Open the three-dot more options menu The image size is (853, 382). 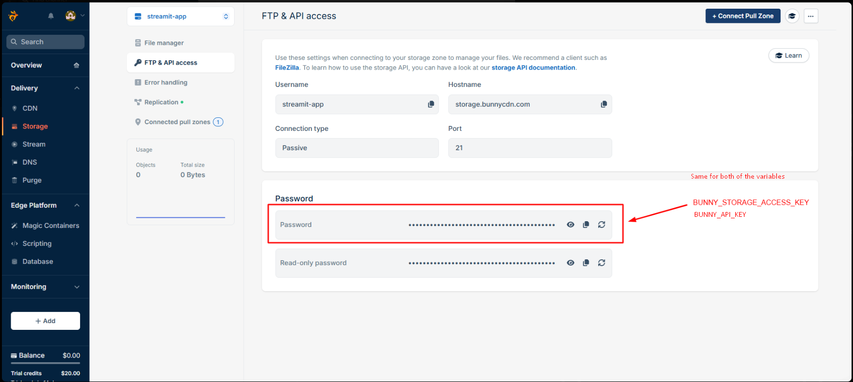811,16
